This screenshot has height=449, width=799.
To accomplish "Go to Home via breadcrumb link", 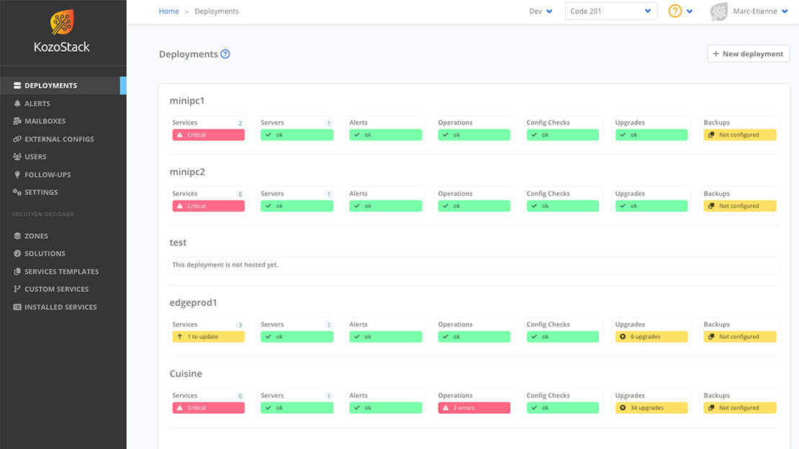I will pyautogui.click(x=168, y=12).
